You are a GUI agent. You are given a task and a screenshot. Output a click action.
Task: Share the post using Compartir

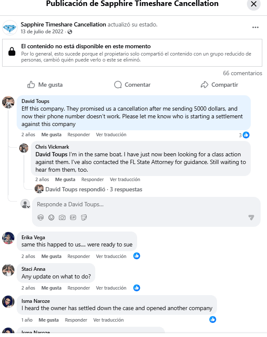click(x=219, y=85)
